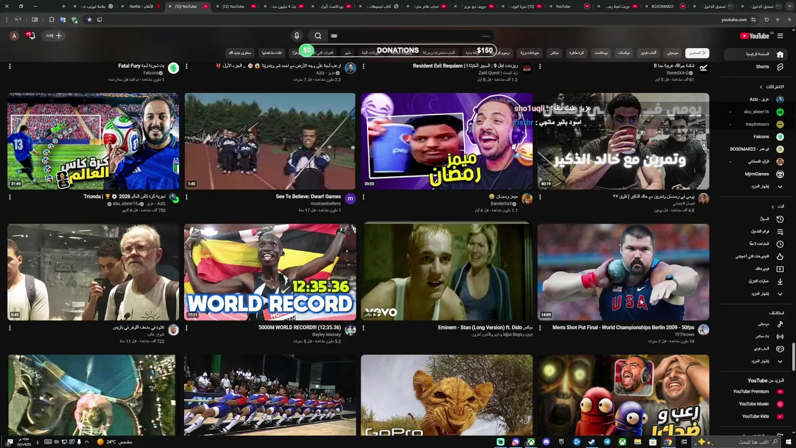The height and width of the screenshot is (448, 796).
Task: Open the Xbox icon in the taskbar
Action: 622,442
